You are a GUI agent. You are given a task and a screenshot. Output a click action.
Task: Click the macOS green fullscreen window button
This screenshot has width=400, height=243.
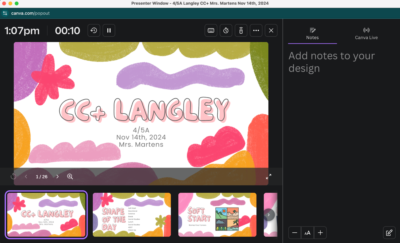coord(16,3)
